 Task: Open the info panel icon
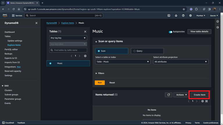click(217, 21)
